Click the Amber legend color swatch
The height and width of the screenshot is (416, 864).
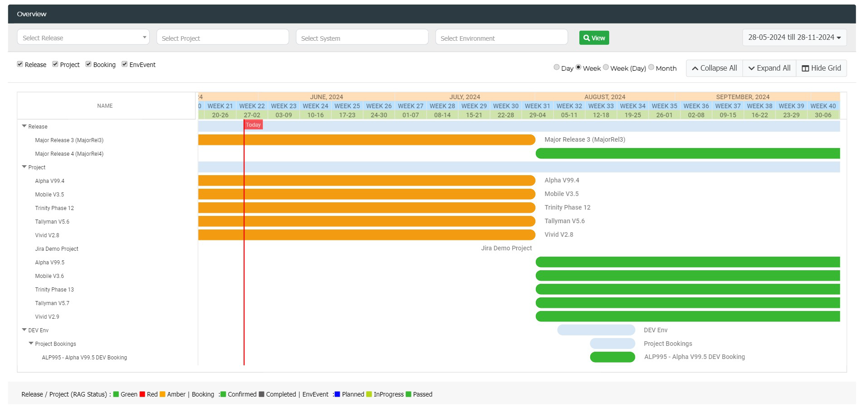(162, 394)
